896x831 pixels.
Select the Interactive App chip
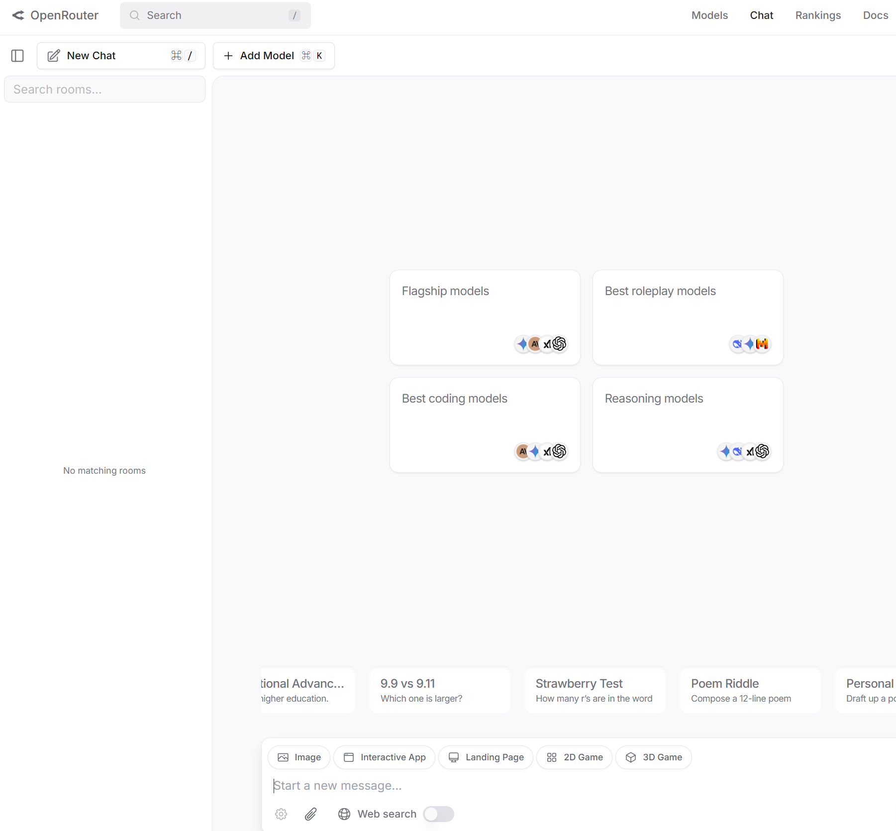pyautogui.click(x=384, y=757)
